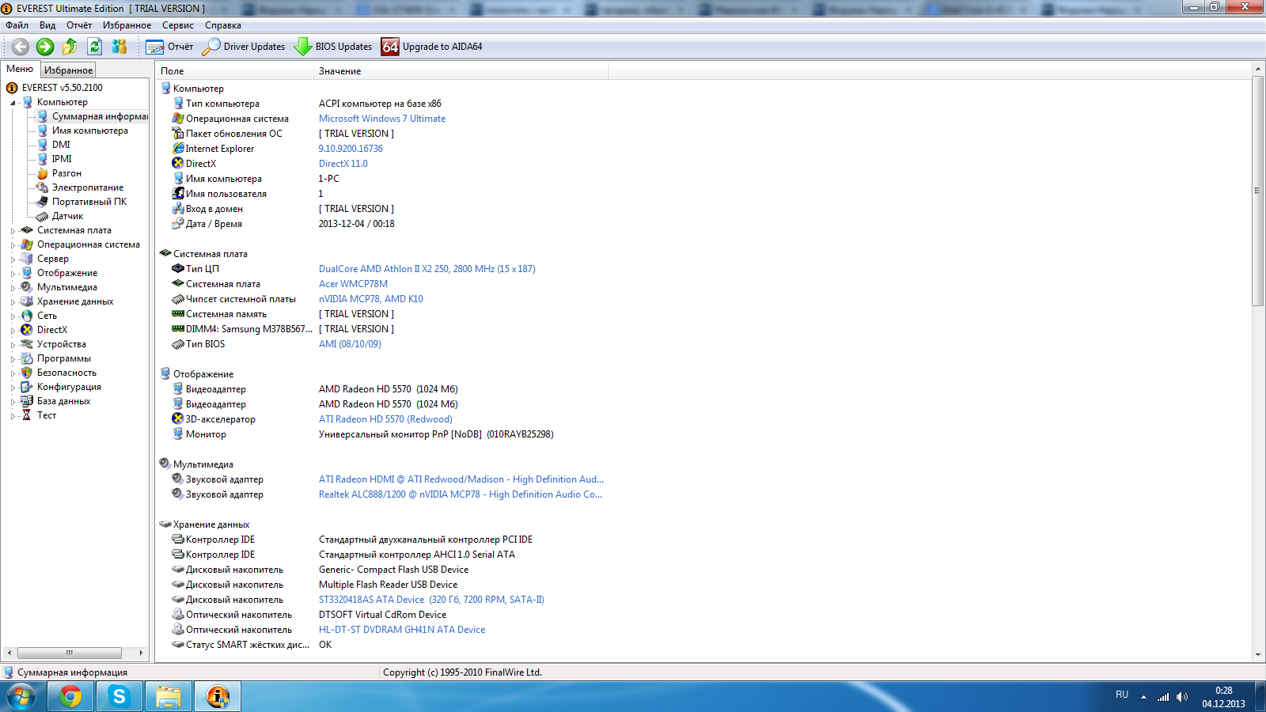Click Upgrade to AIDA64 button

coord(432,47)
